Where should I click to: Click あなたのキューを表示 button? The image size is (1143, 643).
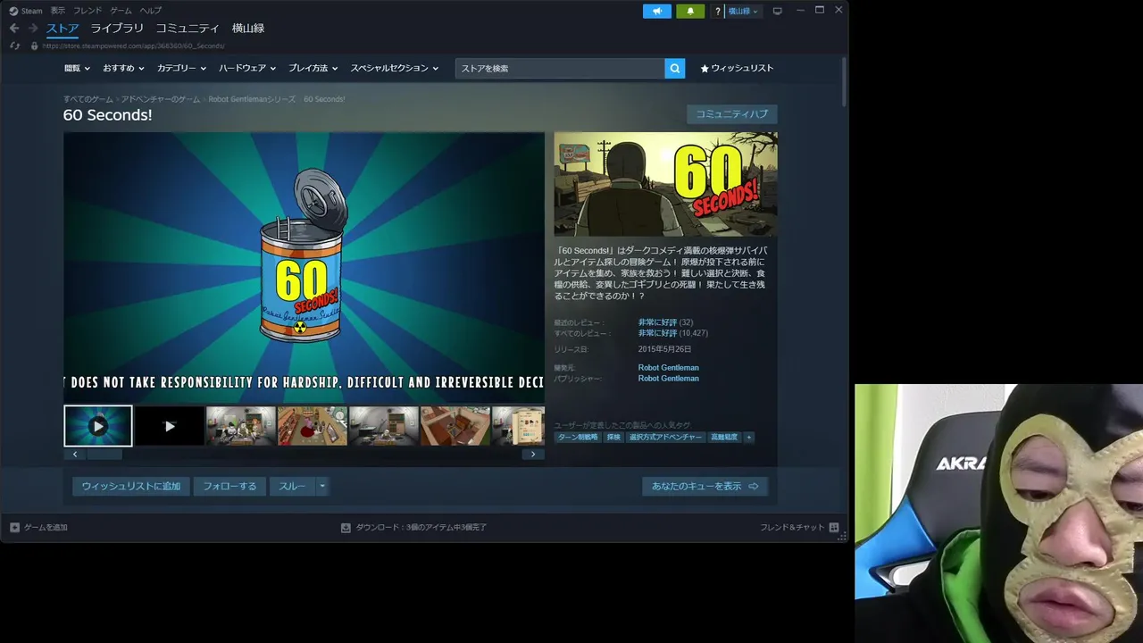click(x=705, y=487)
